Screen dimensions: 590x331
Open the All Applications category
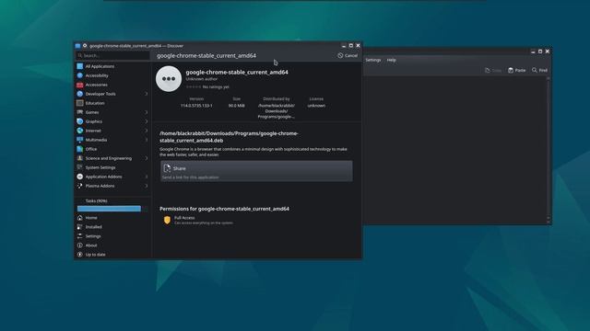(x=112, y=66)
